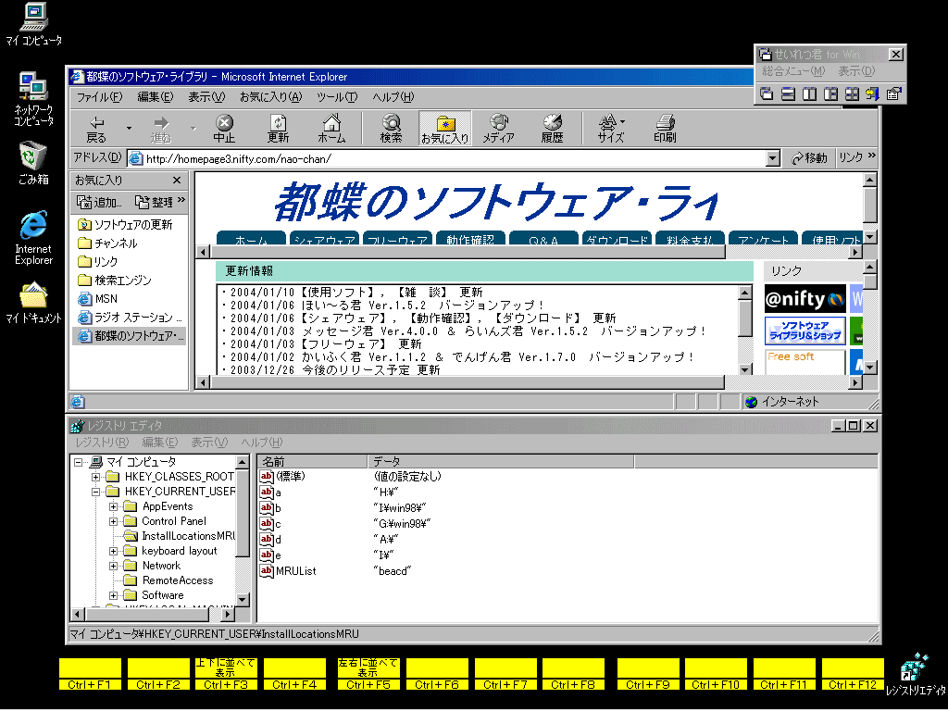The height and width of the screenshot is (711, 948).
Task: Click the 進む forward button in Internet Explorer
Action: point(161,128)
